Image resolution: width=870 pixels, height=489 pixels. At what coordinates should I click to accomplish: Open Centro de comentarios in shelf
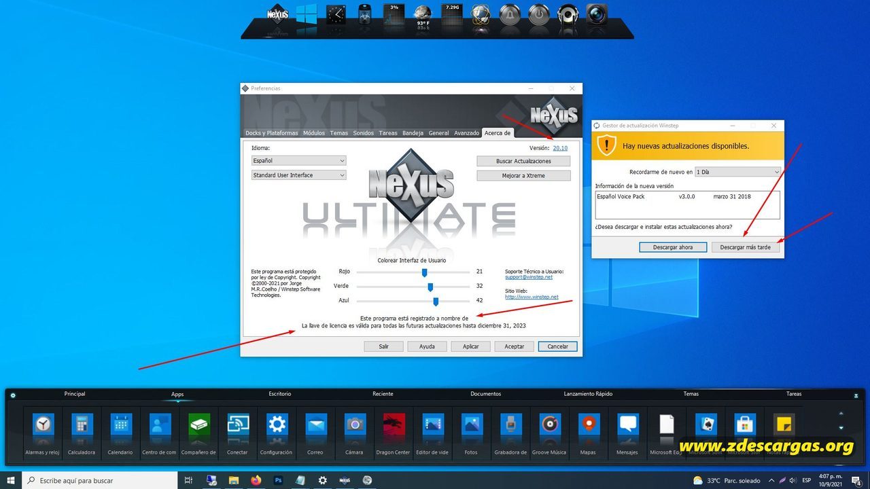point(160,432)
